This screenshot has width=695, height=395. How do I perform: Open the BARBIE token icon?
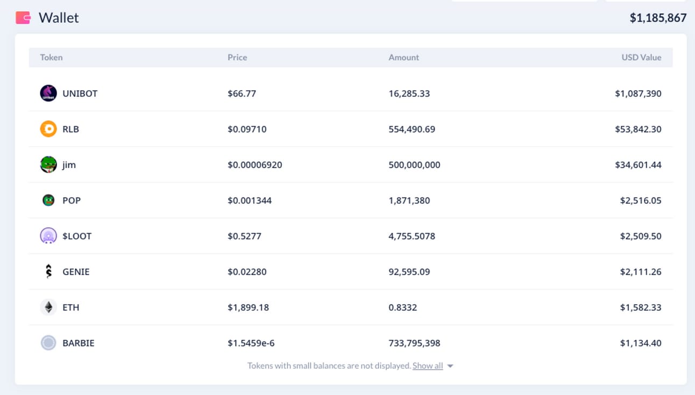tap(48, 343)
